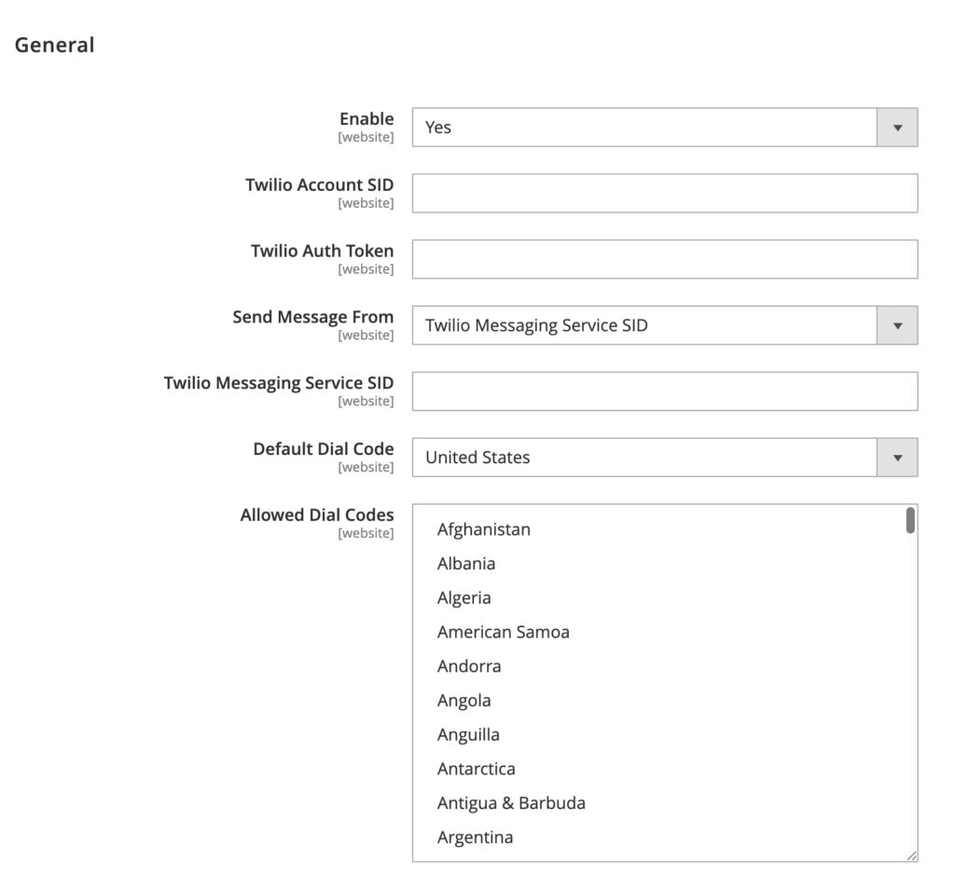Select Andorra from dial codes list
Screen dimensions: 955x875
[469, 666]
